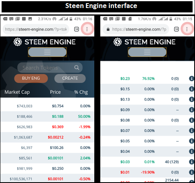
Task: Click Steem Engine logo in right screenshot
Action: coord(144,42)
